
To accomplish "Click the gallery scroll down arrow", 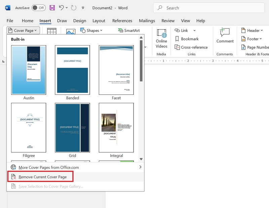I will pyautogui.click(x=141, y=159).
